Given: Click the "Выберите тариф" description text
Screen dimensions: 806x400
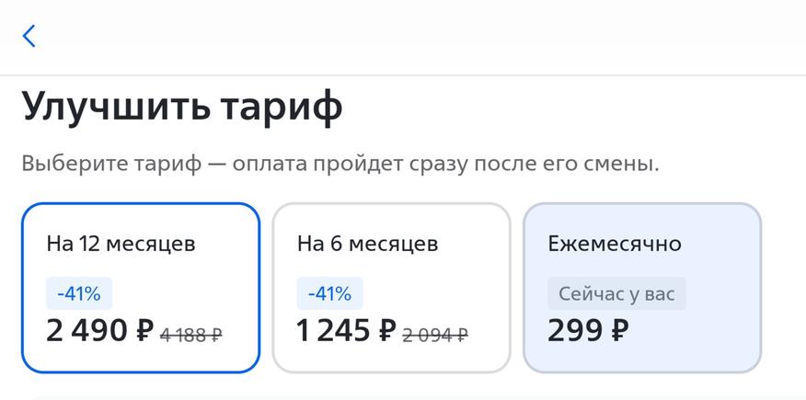Looking at the screenshot, I should pos(340,165).
